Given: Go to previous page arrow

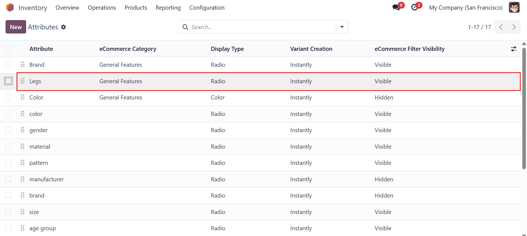Looking at the screenshot, I should click(x=501, y=27).
